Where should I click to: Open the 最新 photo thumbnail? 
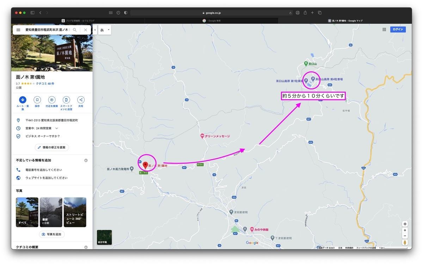pos(51,212)
